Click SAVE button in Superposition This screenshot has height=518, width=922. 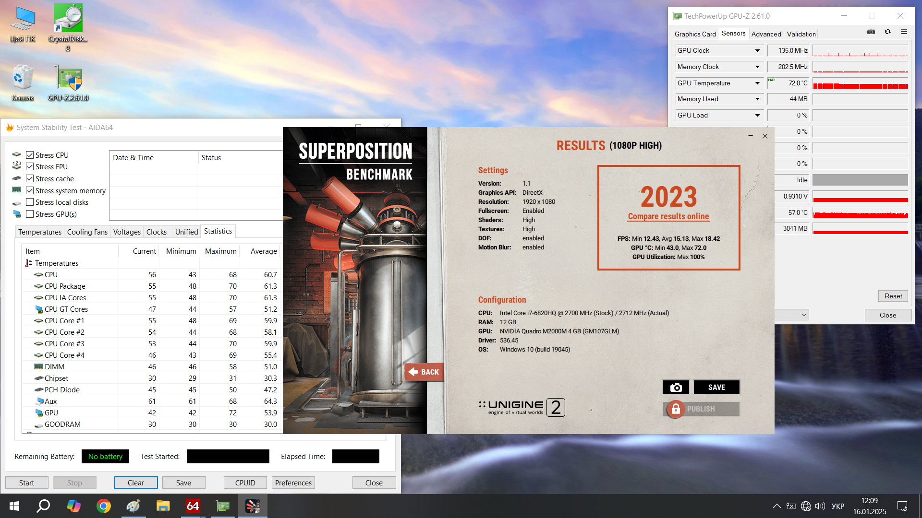pyautogui.click(x=716, y=388)
